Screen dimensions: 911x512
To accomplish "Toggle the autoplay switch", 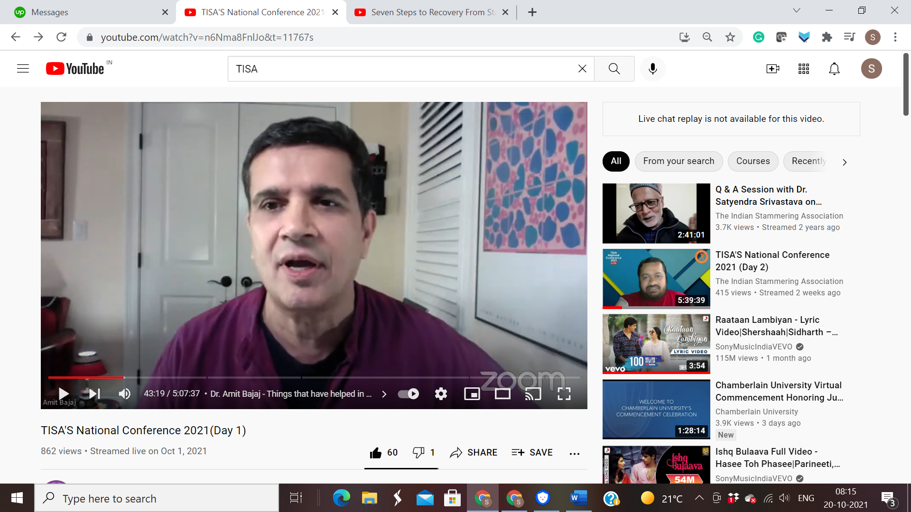I will [408, 393].
